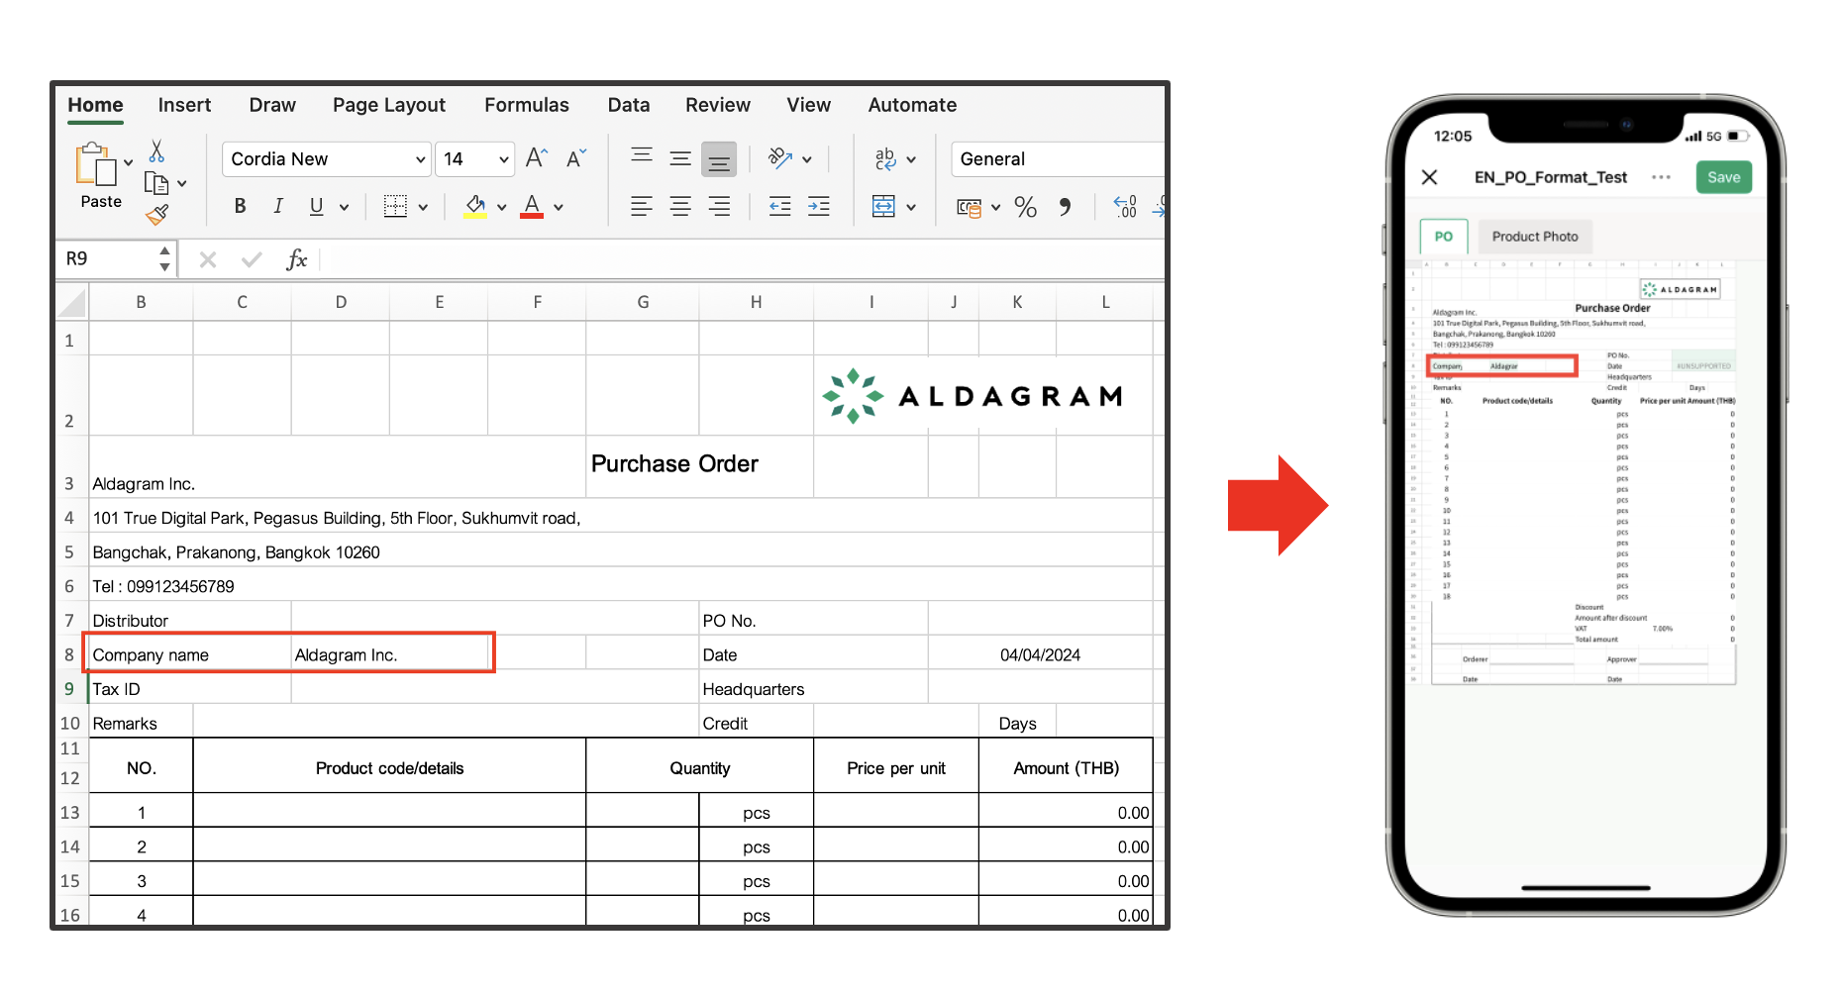Toggle Underline formatting
Image resolution: width=1842 pixels, height=996 pixels.
point(316,207)
